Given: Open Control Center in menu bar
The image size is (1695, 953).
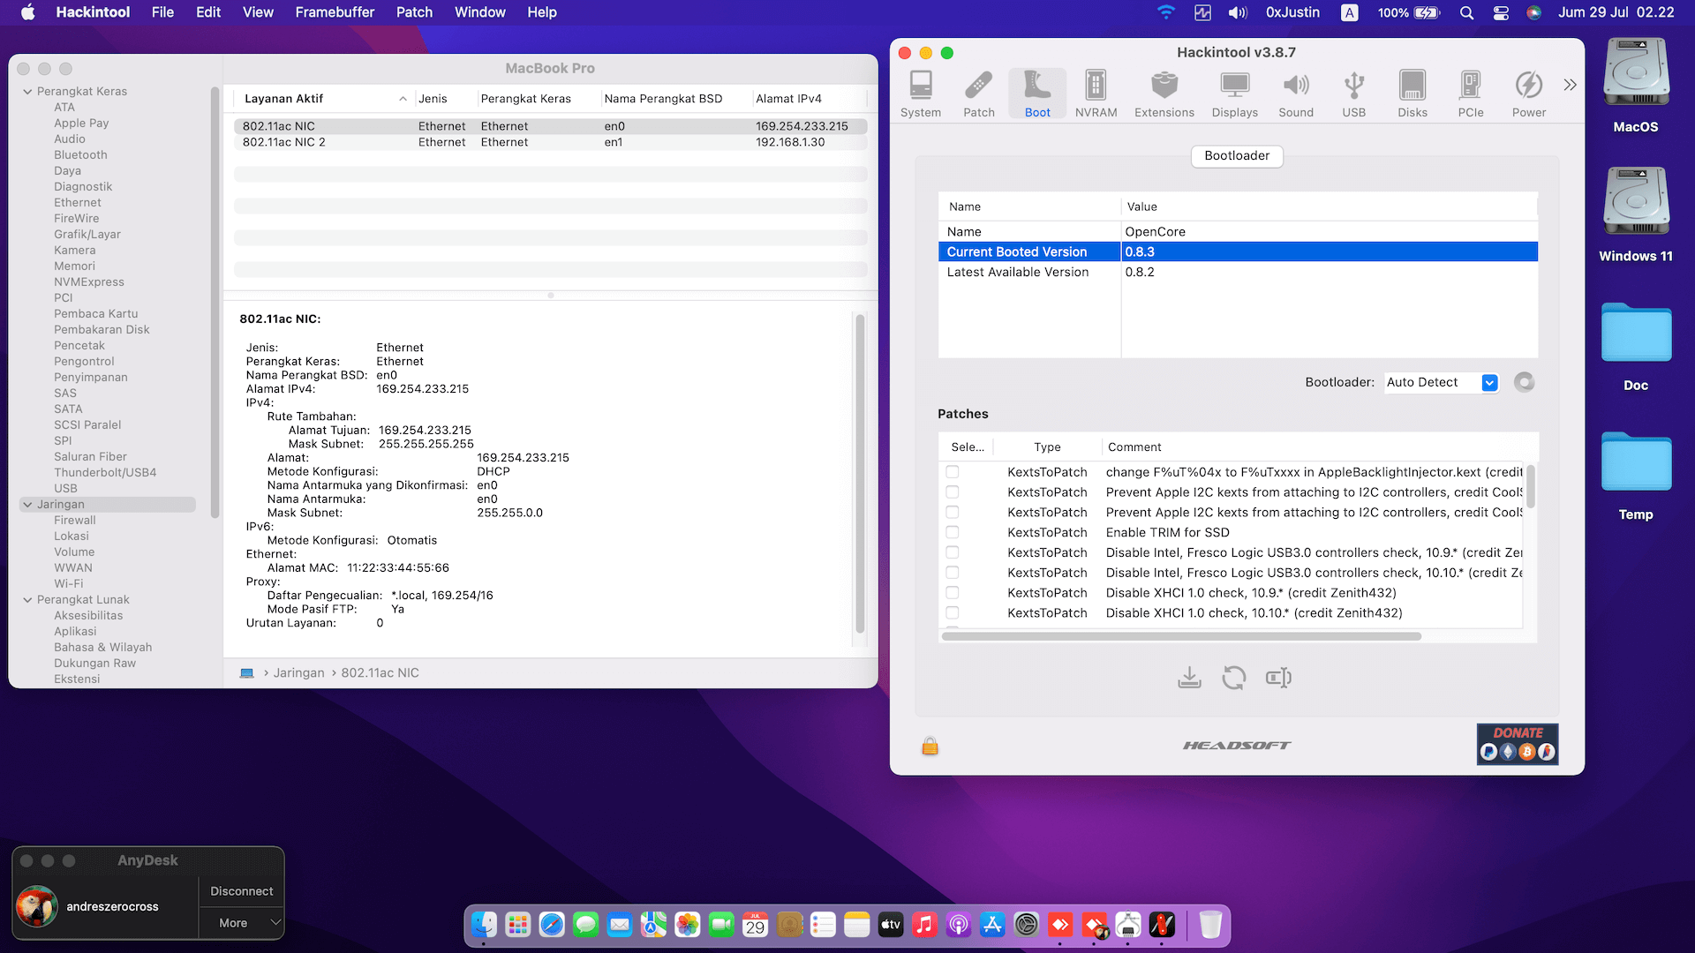Looking at the screenshot, I should [1501, 12].
